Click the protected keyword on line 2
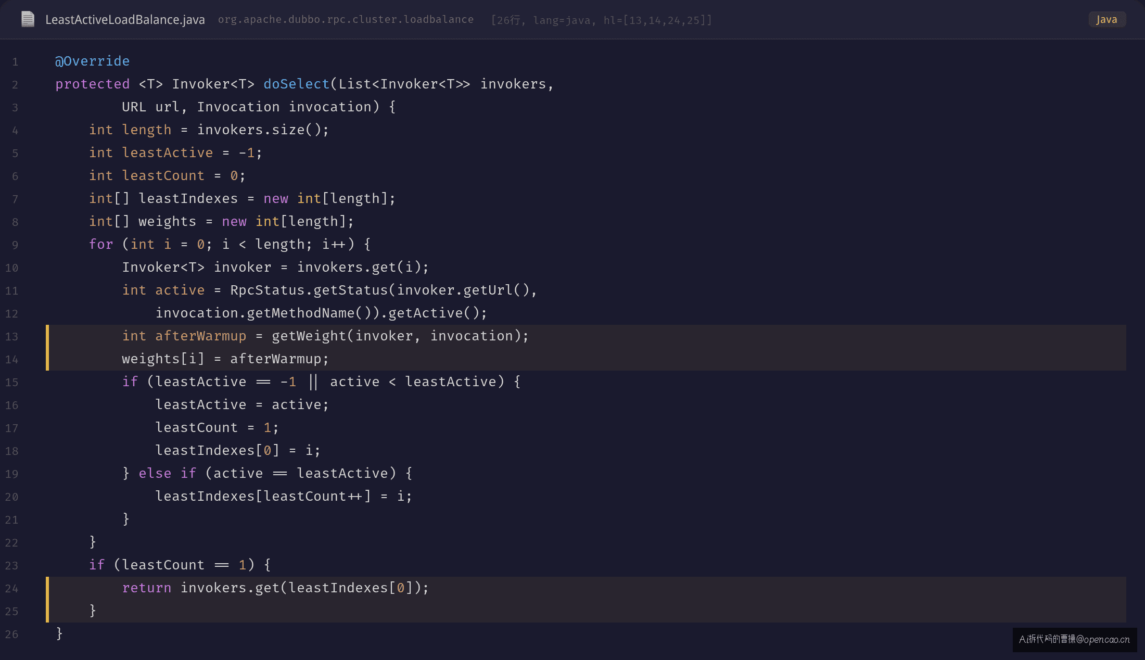Screen dimensions: 1145x660 [92, 84]
